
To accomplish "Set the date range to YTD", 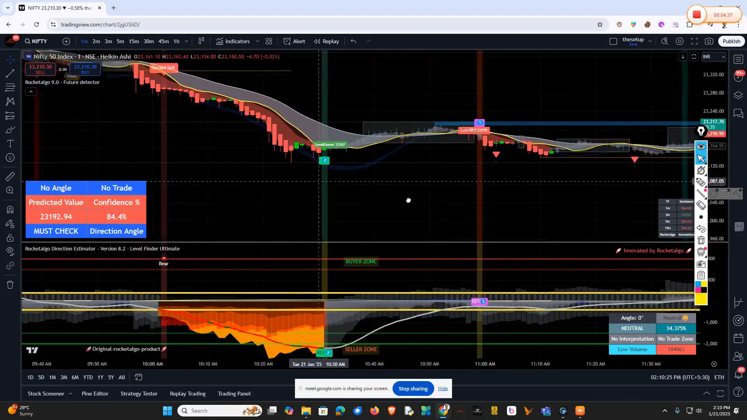I will [88, 377].
